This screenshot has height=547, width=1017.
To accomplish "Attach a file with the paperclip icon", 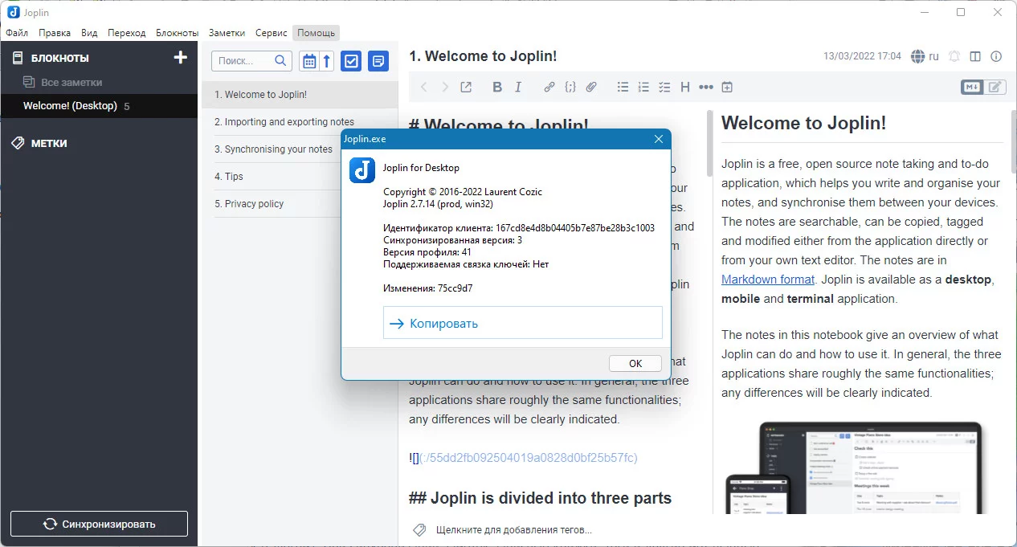I will (591, 87).
